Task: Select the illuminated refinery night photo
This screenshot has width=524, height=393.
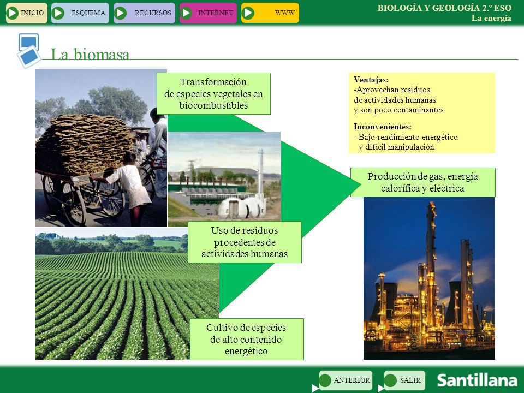Action: [x=429, y=278]
